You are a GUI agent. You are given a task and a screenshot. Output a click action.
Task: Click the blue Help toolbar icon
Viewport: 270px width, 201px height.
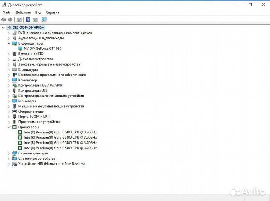click(28, 19)
